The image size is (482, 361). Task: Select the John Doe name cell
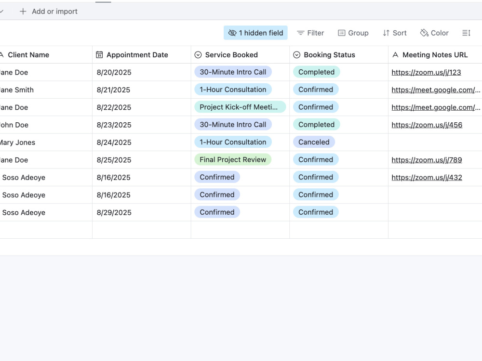click(x=46, y=125)
